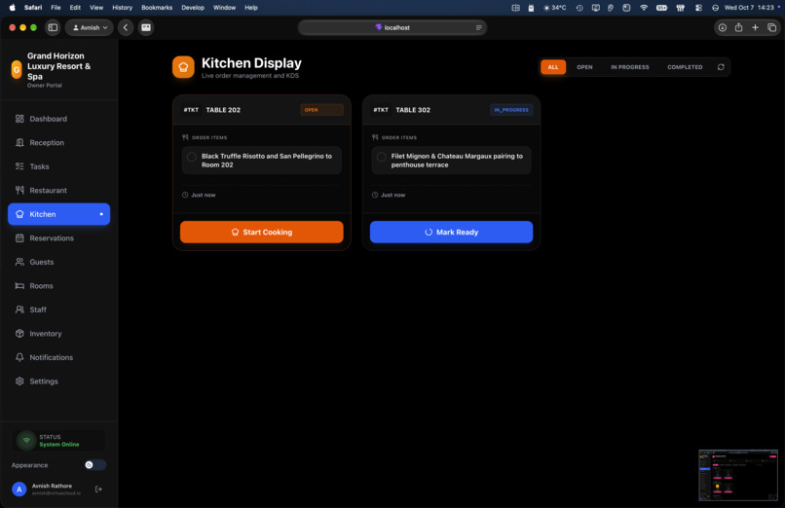This screenshot has width=785, height=508.
Task: Click the TABLE 302 ticket title
Action: [413, 110]
